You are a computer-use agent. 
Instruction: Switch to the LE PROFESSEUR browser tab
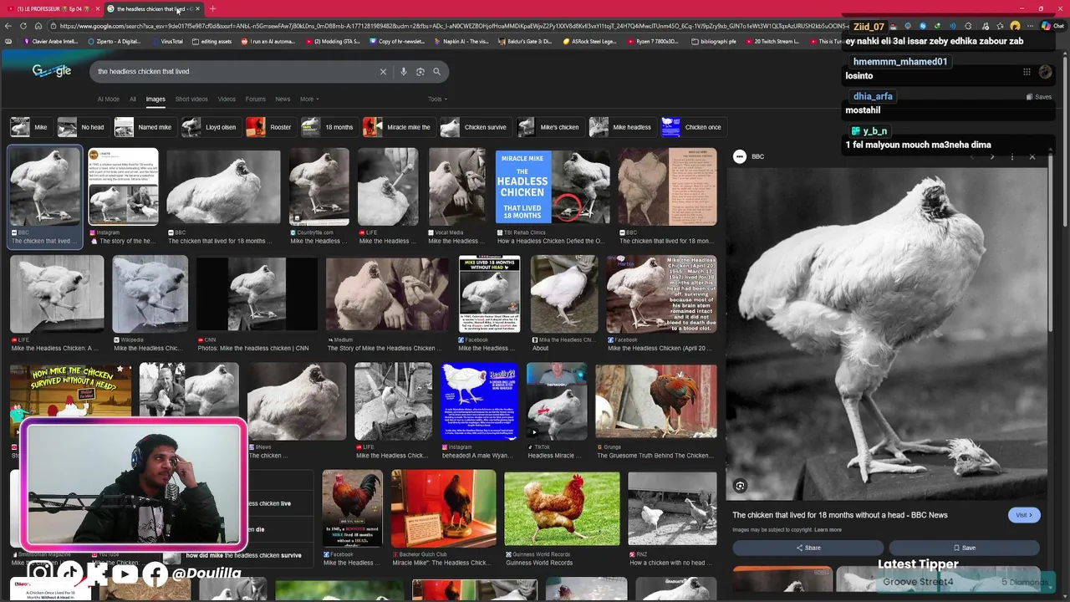point(52,8)
